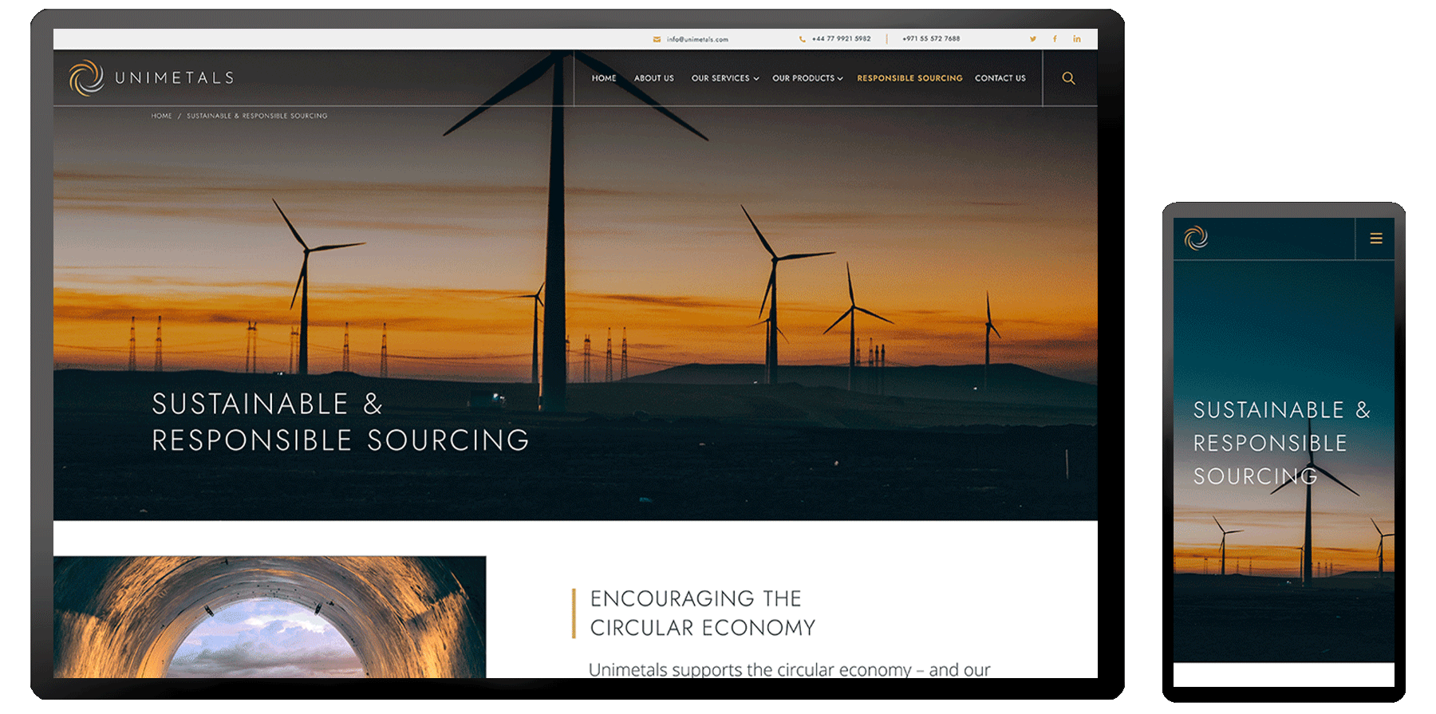The width and height of the screenshot is (1436, 714).
Task: Visit the Facebook social icon
Action: (1055, 39)
